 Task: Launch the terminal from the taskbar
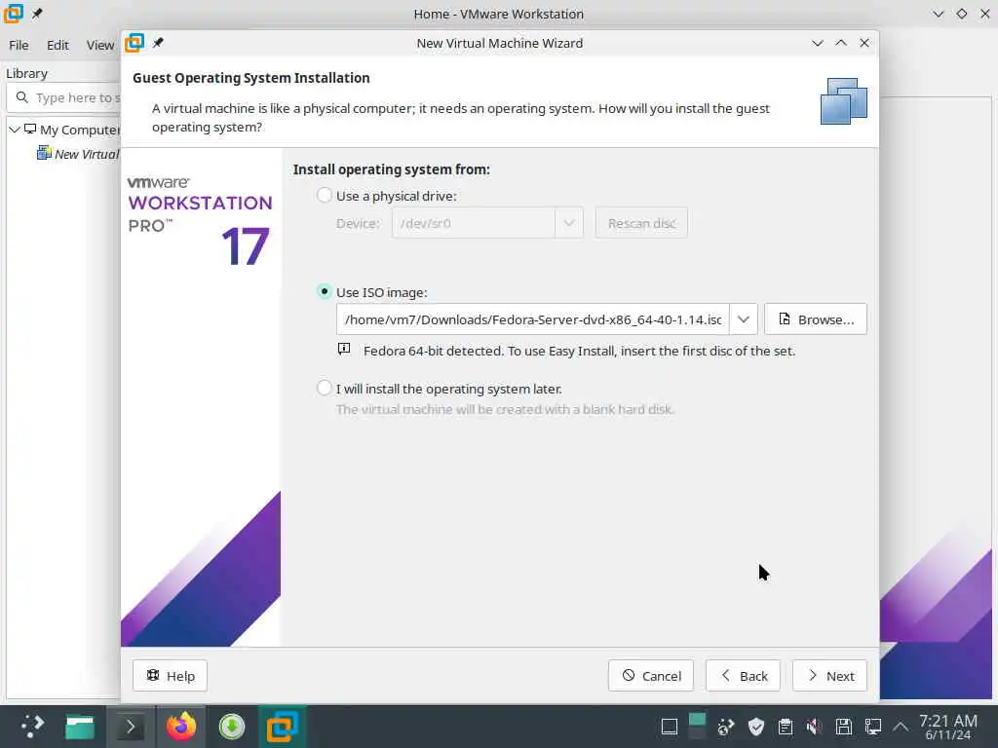131,727
